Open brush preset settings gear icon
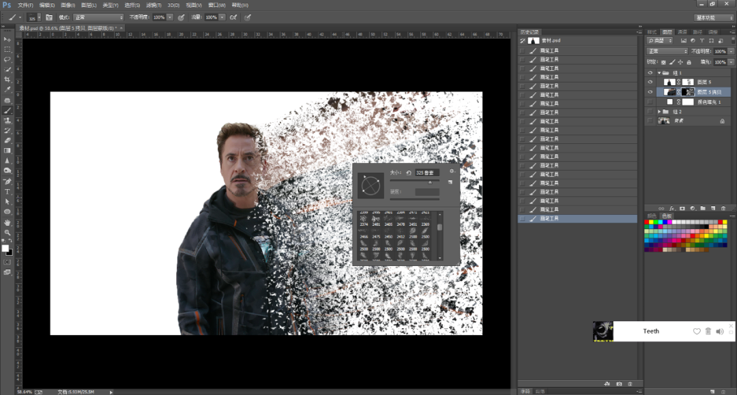Screen dimensions: 737x395 click(x=452, y=171)
